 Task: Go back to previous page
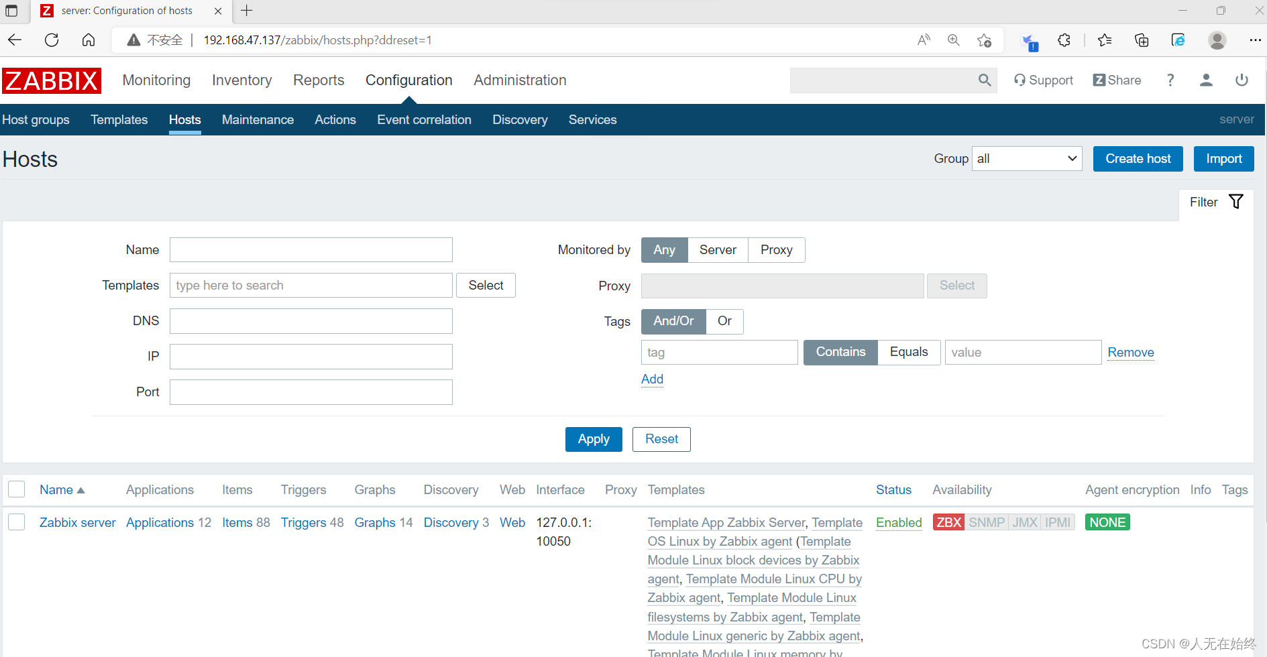coord(15,40)
